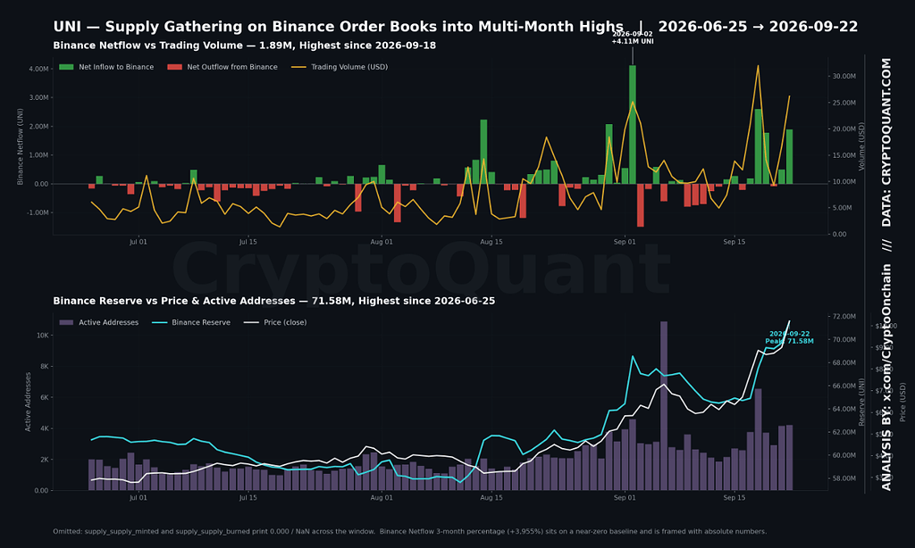The height and width of the screenshot is (548, 915).
Task: Click the subtitle 'Binance Netflow vs Trading Volume — 1.89M'
Action: pos(172,46)
